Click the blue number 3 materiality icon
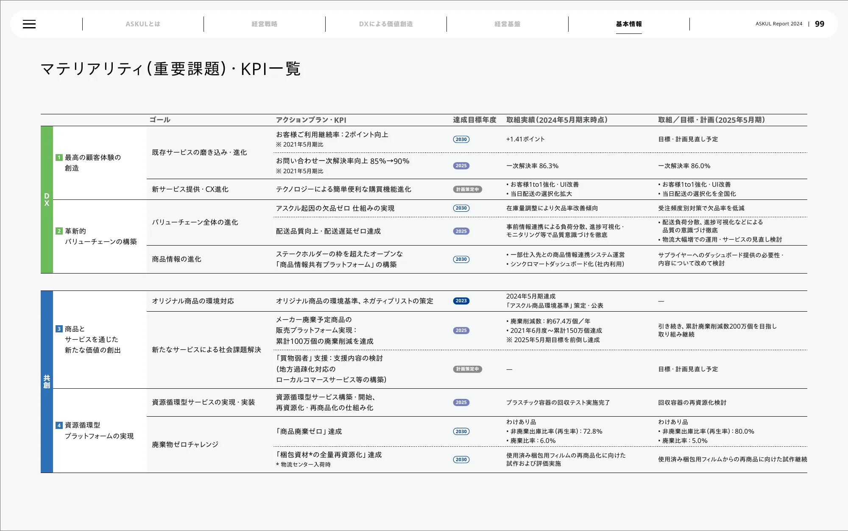 click(59, 329)
